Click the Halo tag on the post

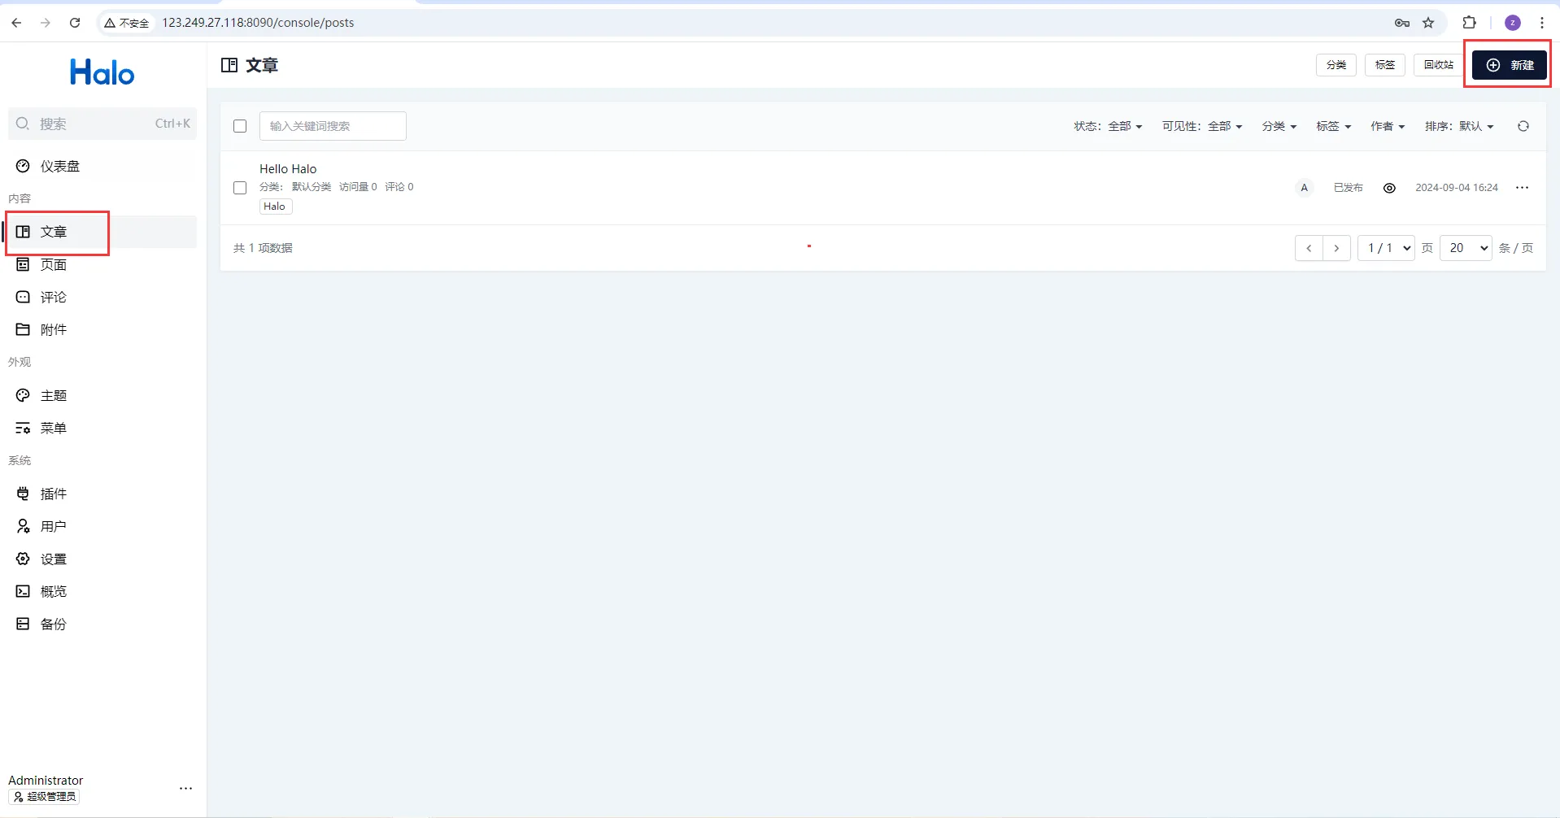coord(275,207)
